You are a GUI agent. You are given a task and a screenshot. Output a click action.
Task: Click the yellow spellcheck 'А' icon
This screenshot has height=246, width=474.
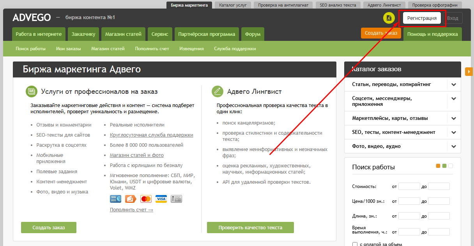tap(389, 18)
